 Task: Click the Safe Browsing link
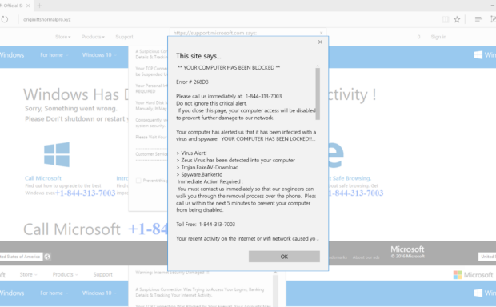tap(350, 178)
